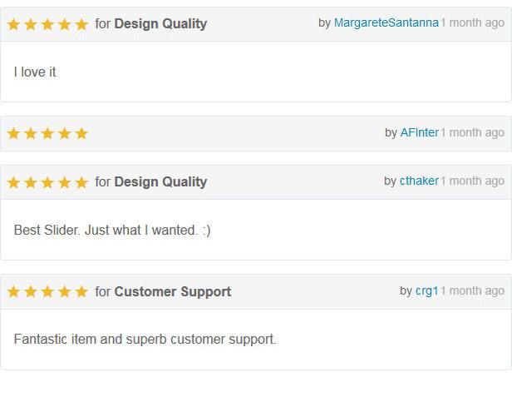Click "Design Quality" label in cthaker's review

(x=160, y=182)
